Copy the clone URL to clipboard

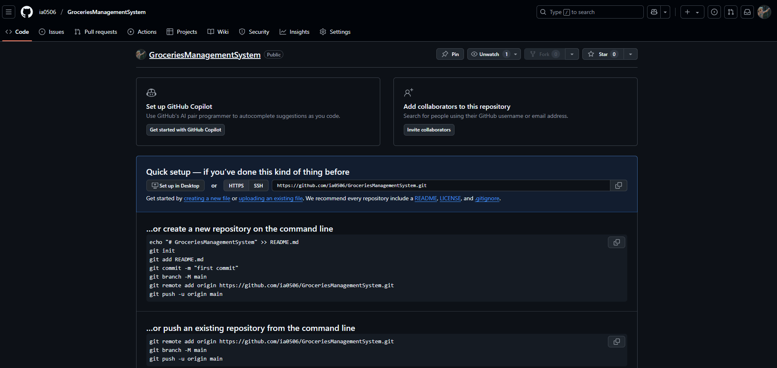tap(619, 185)
